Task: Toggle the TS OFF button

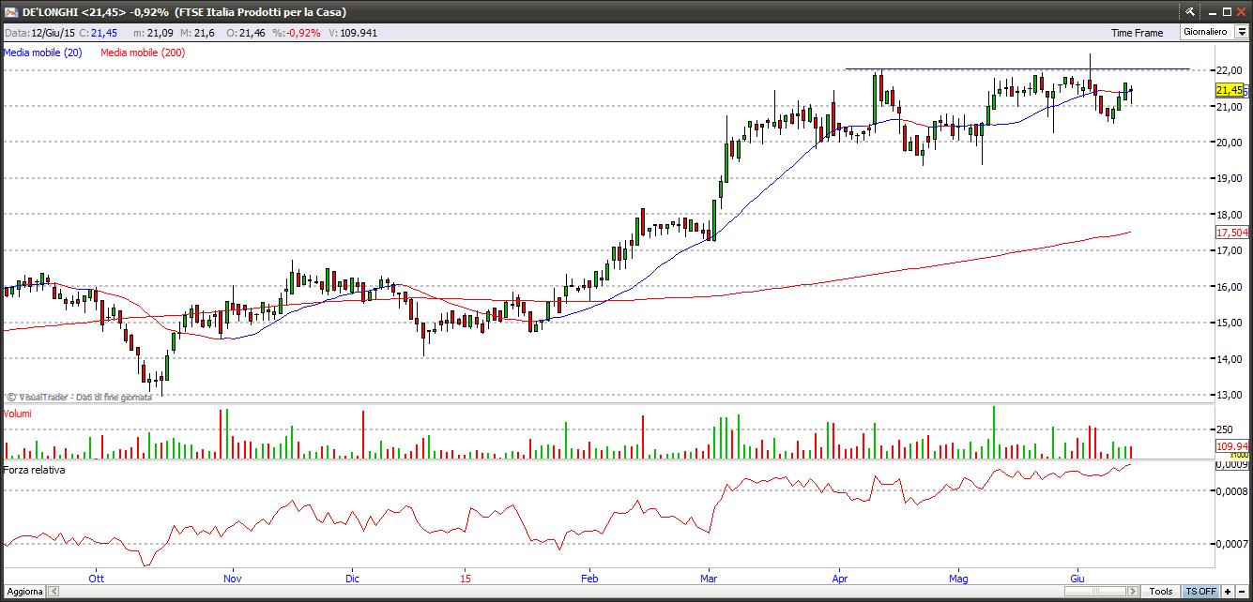Action: (x=1200, y=592)
